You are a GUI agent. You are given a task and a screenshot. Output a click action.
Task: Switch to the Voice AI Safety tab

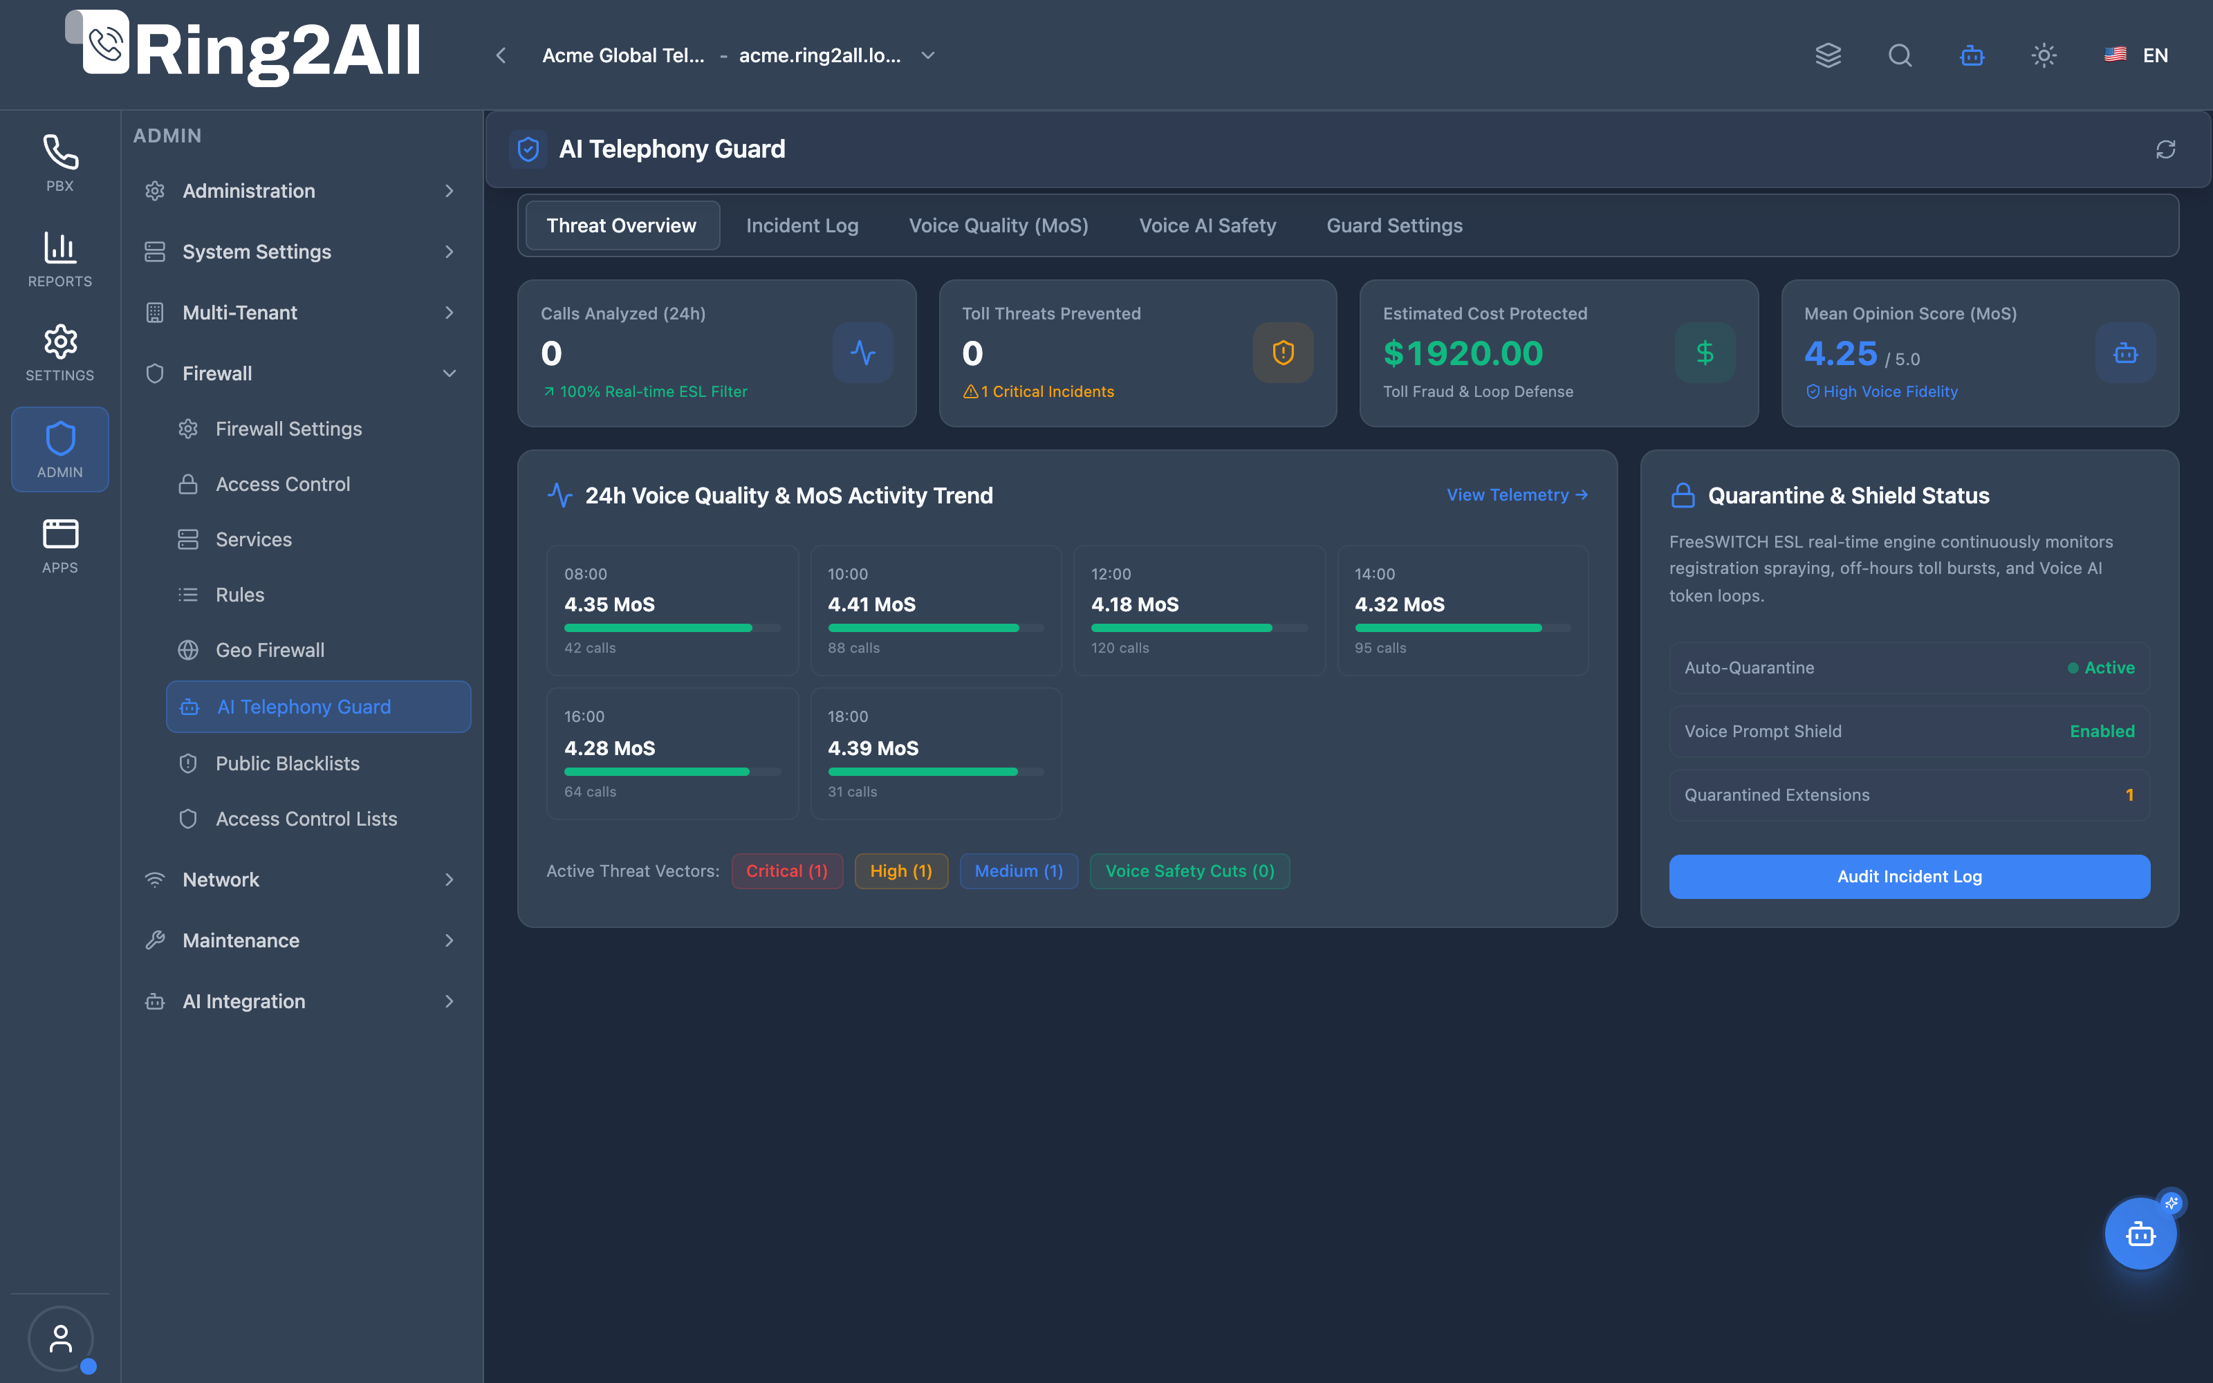pyautogui.click(x=1207, y=225)
